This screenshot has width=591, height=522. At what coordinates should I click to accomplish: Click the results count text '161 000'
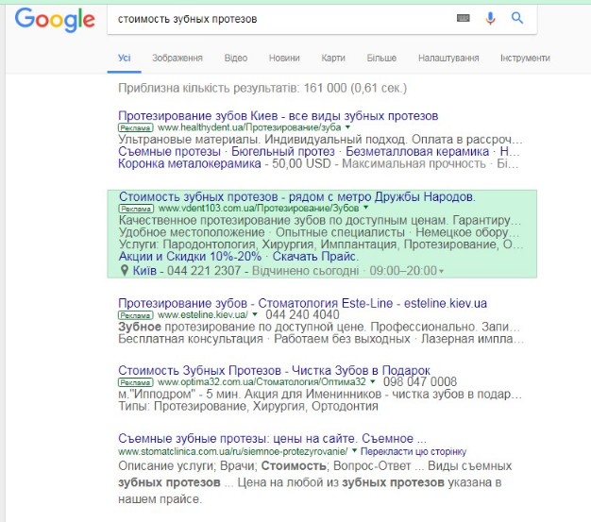[325, 88]
